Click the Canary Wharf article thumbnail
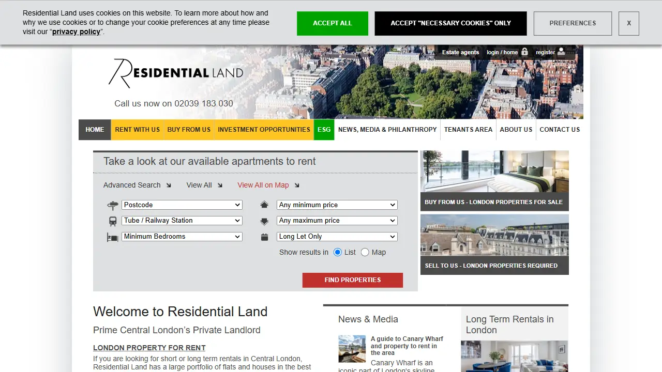 pos(352,349)
